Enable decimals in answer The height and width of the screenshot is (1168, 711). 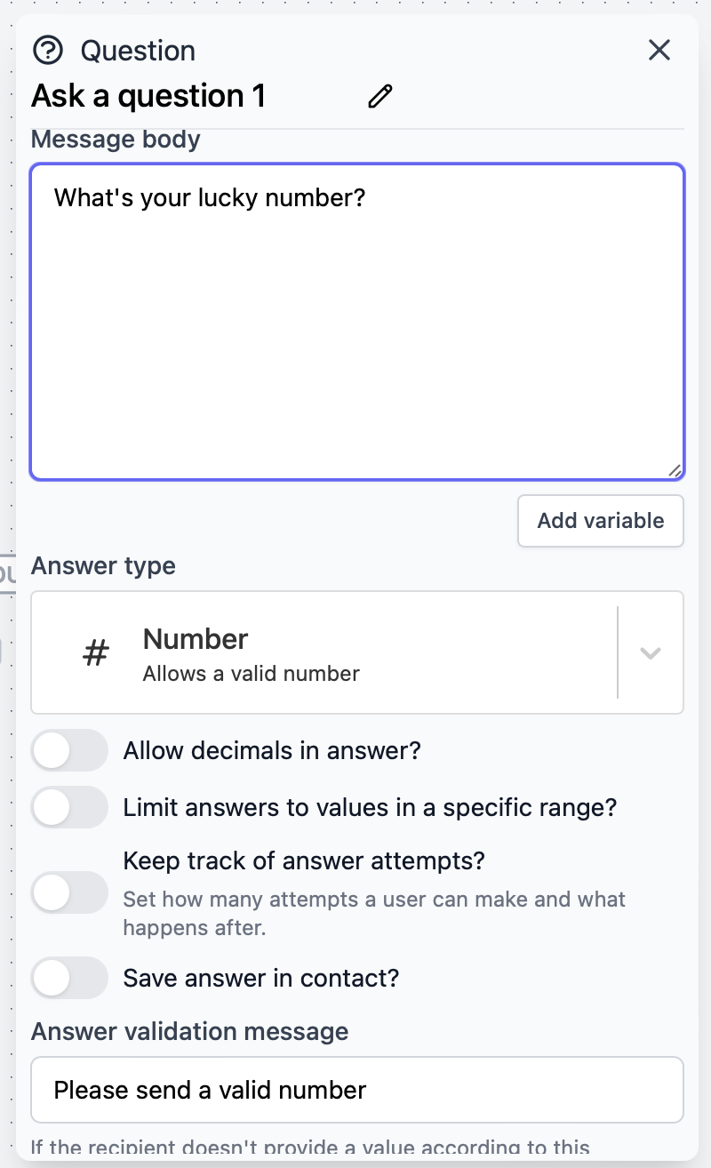(69, 750)
